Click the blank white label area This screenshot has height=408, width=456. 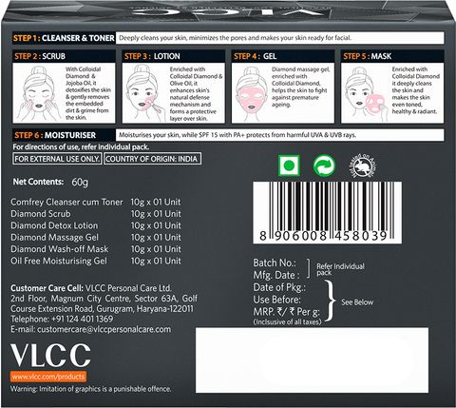[312, 360]
